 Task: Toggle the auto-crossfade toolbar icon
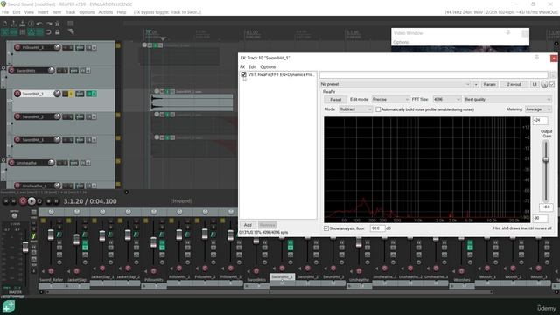click(5, 32)
